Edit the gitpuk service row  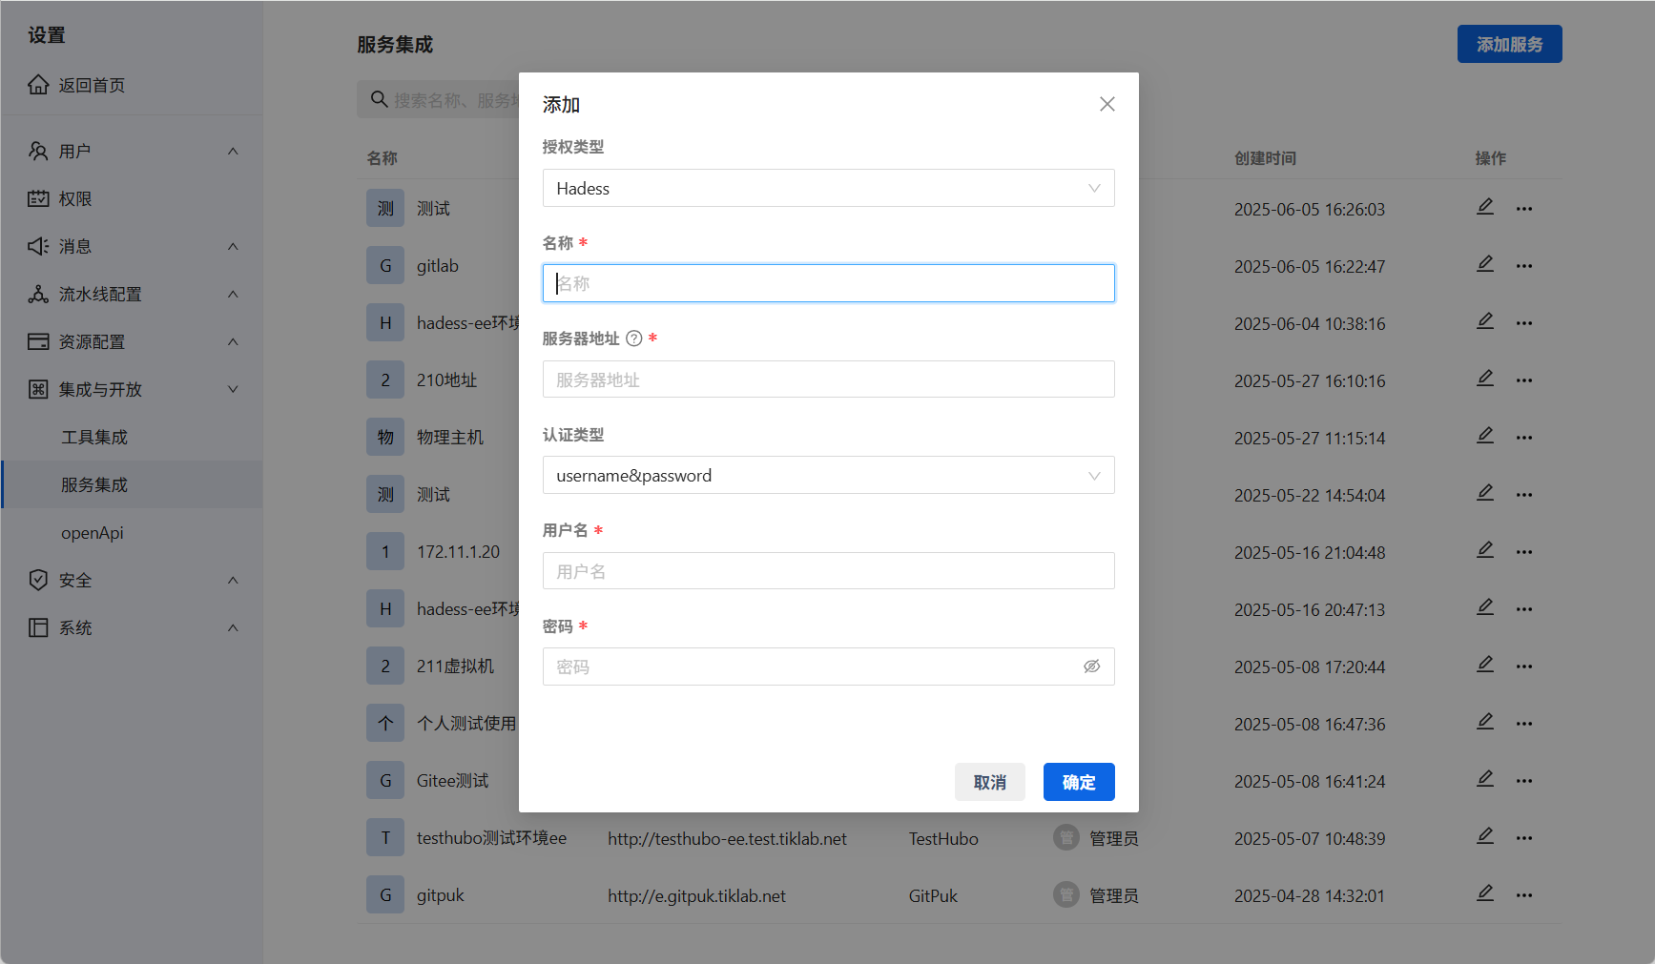point(1485,893)
